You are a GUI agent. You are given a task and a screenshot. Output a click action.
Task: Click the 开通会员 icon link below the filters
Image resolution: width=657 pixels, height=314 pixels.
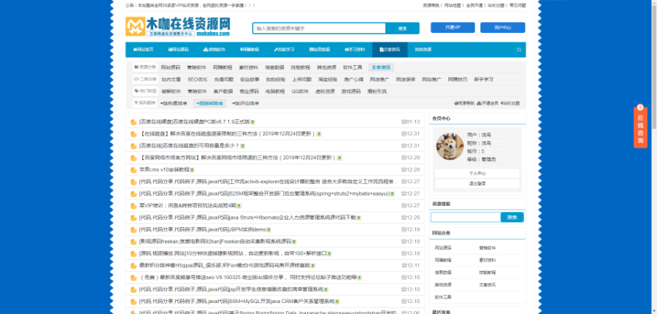click(x=488, y=103)
